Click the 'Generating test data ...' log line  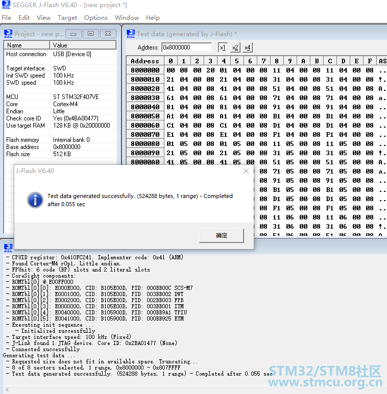39,355
